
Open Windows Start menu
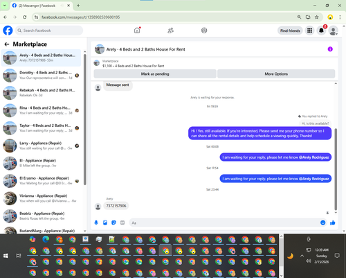[6, 256]
